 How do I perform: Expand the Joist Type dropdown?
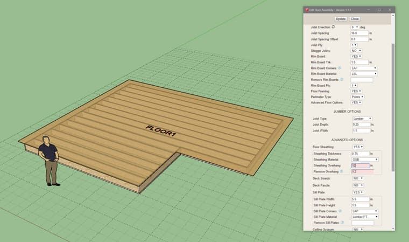point(362,118)
